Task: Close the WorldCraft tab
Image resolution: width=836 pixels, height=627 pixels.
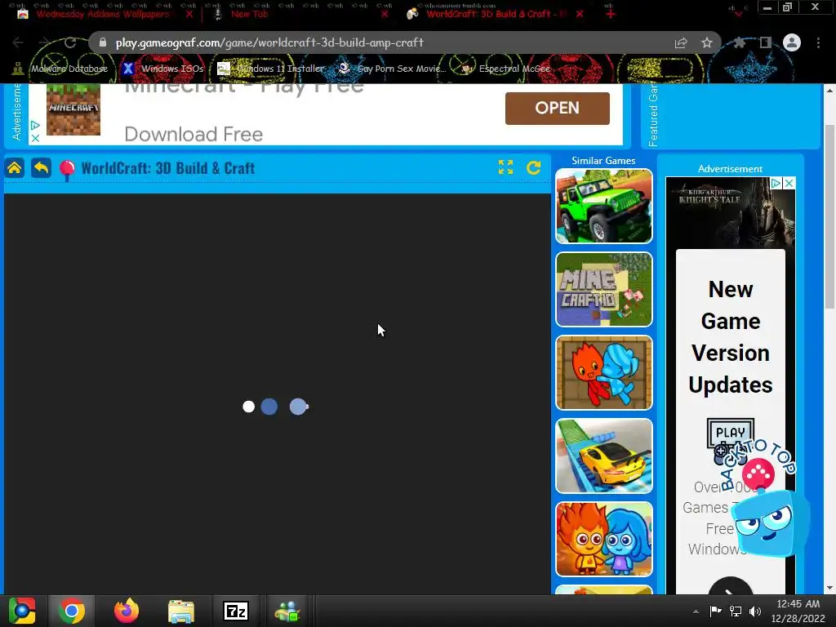Action: [580, 14]
